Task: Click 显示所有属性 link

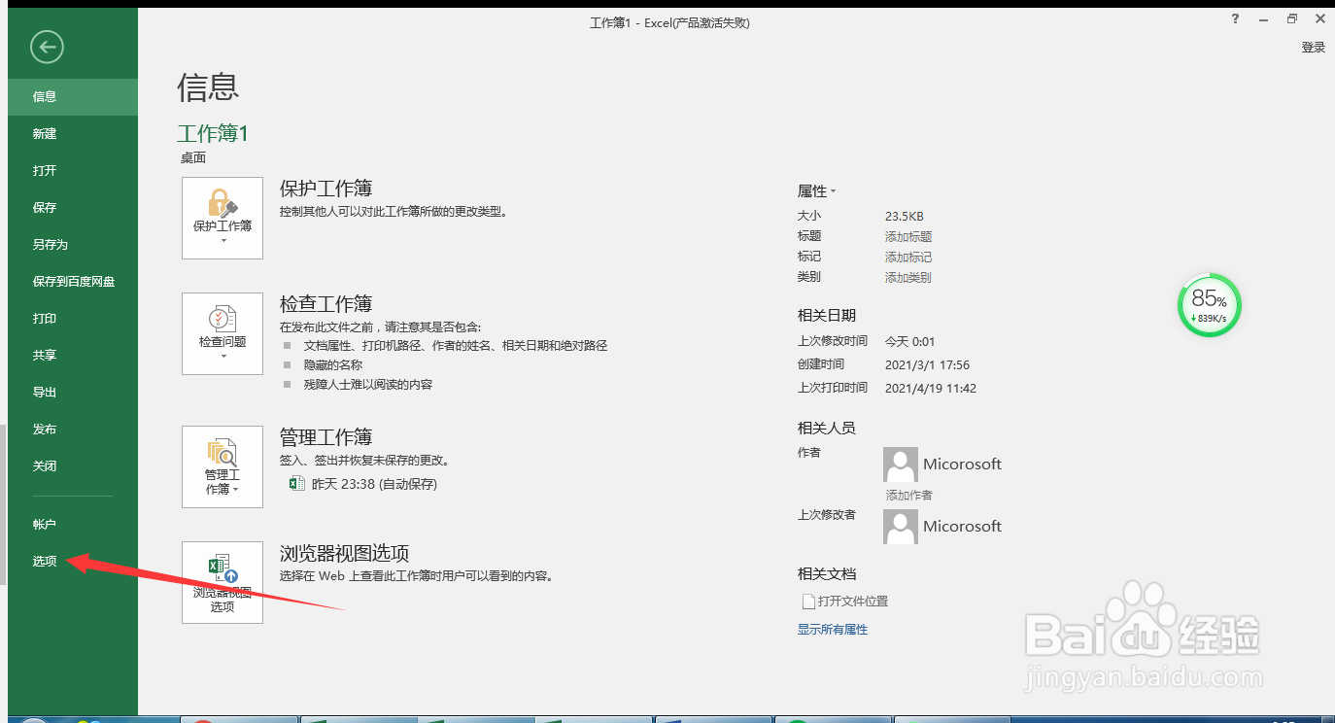Action: (833, 629)
